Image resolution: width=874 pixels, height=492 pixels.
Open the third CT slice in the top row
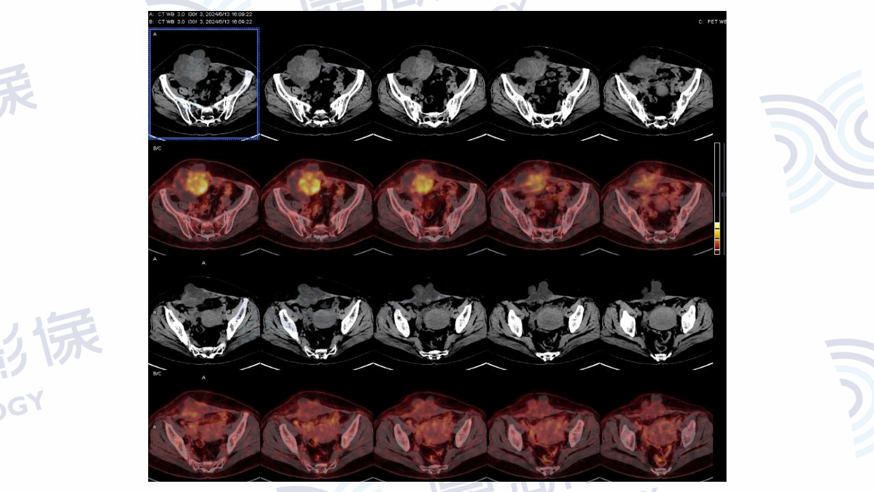[x=431, y=85]
